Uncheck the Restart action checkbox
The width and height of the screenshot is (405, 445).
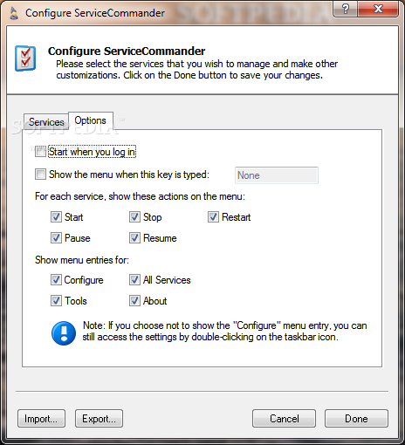pyautogui.click(x=213, y=217)
